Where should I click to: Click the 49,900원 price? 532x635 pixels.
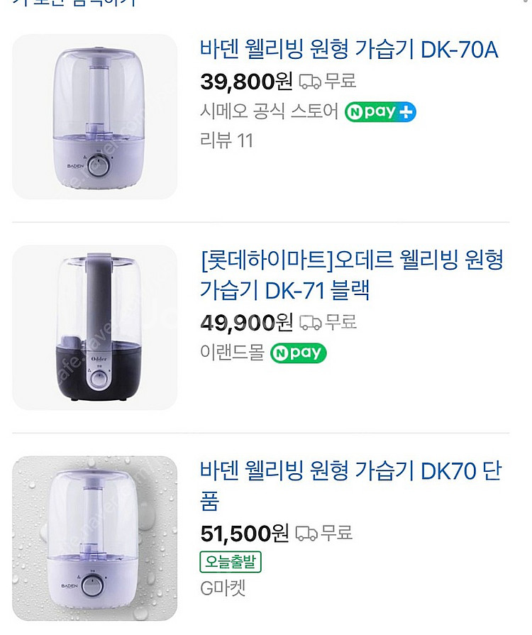coord(246,323)
